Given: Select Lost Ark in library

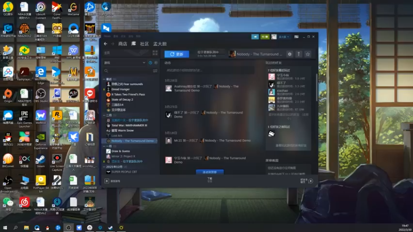Looking at the screenshot, I should pyautogui.click(x=117, y=136).
